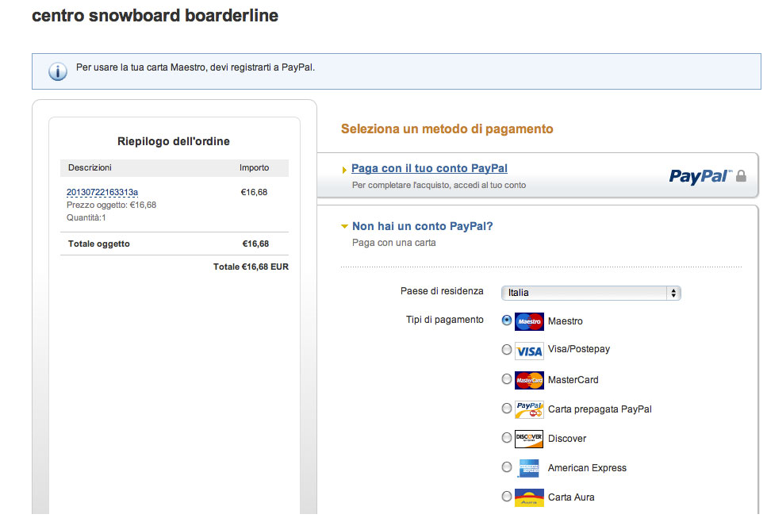Click the Prezzo oggetto: €16,68 text
The width and height of the screenshot is (767, 522).
(x=112, y=205)
